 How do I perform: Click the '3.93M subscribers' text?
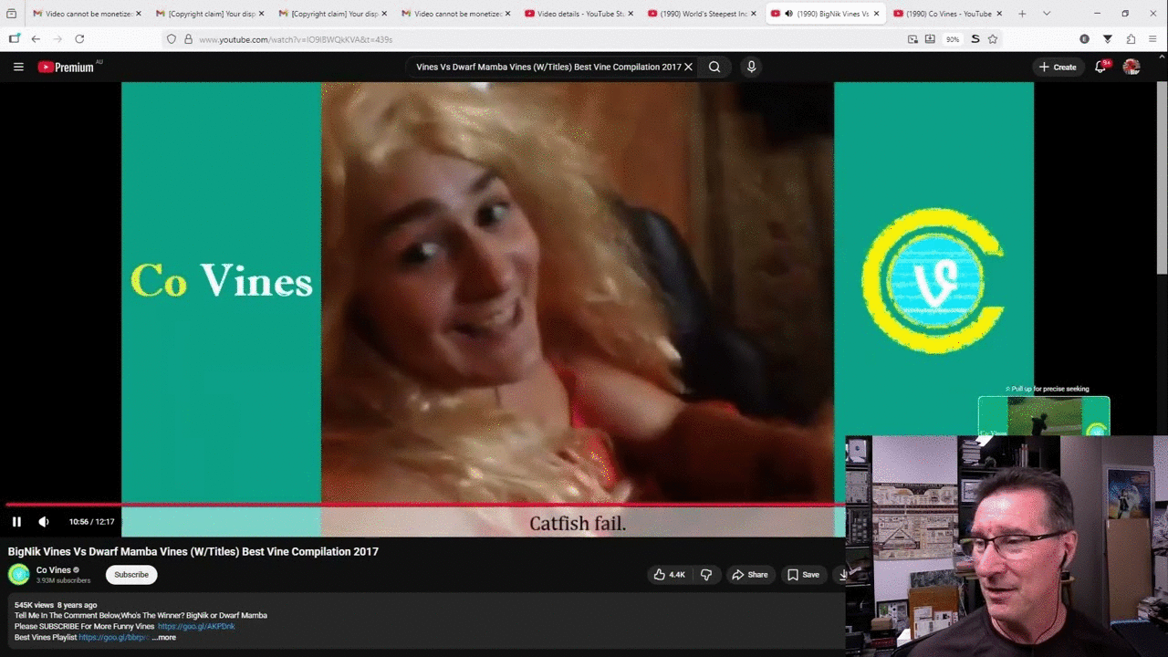[63, 580]
